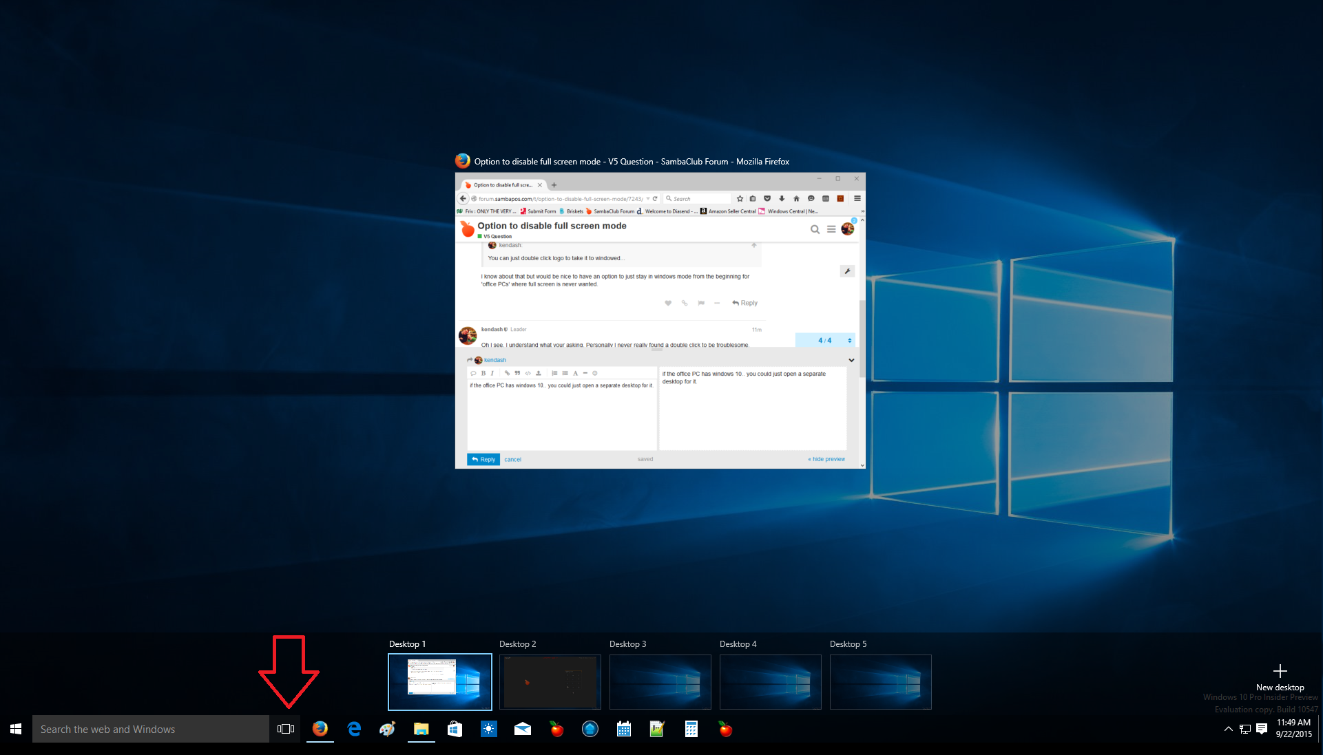Open File Explorer taskbar icon

coord(421,729)
